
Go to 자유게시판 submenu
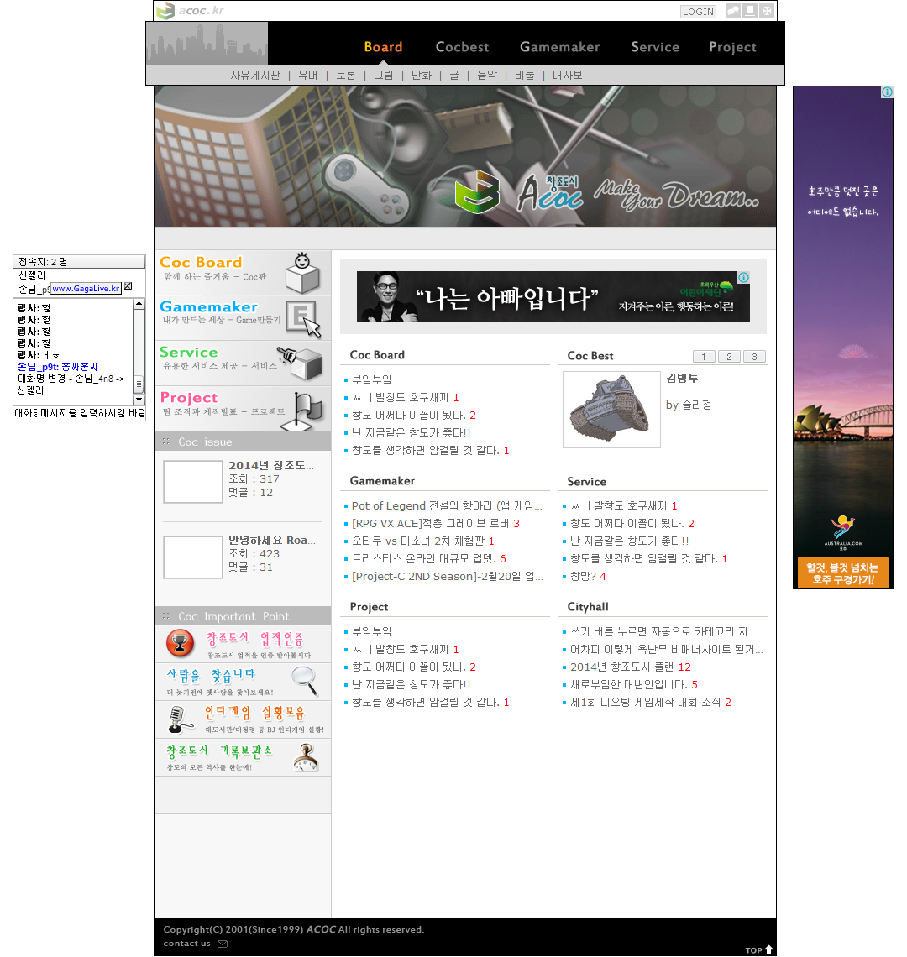click(x=254, y=75)
